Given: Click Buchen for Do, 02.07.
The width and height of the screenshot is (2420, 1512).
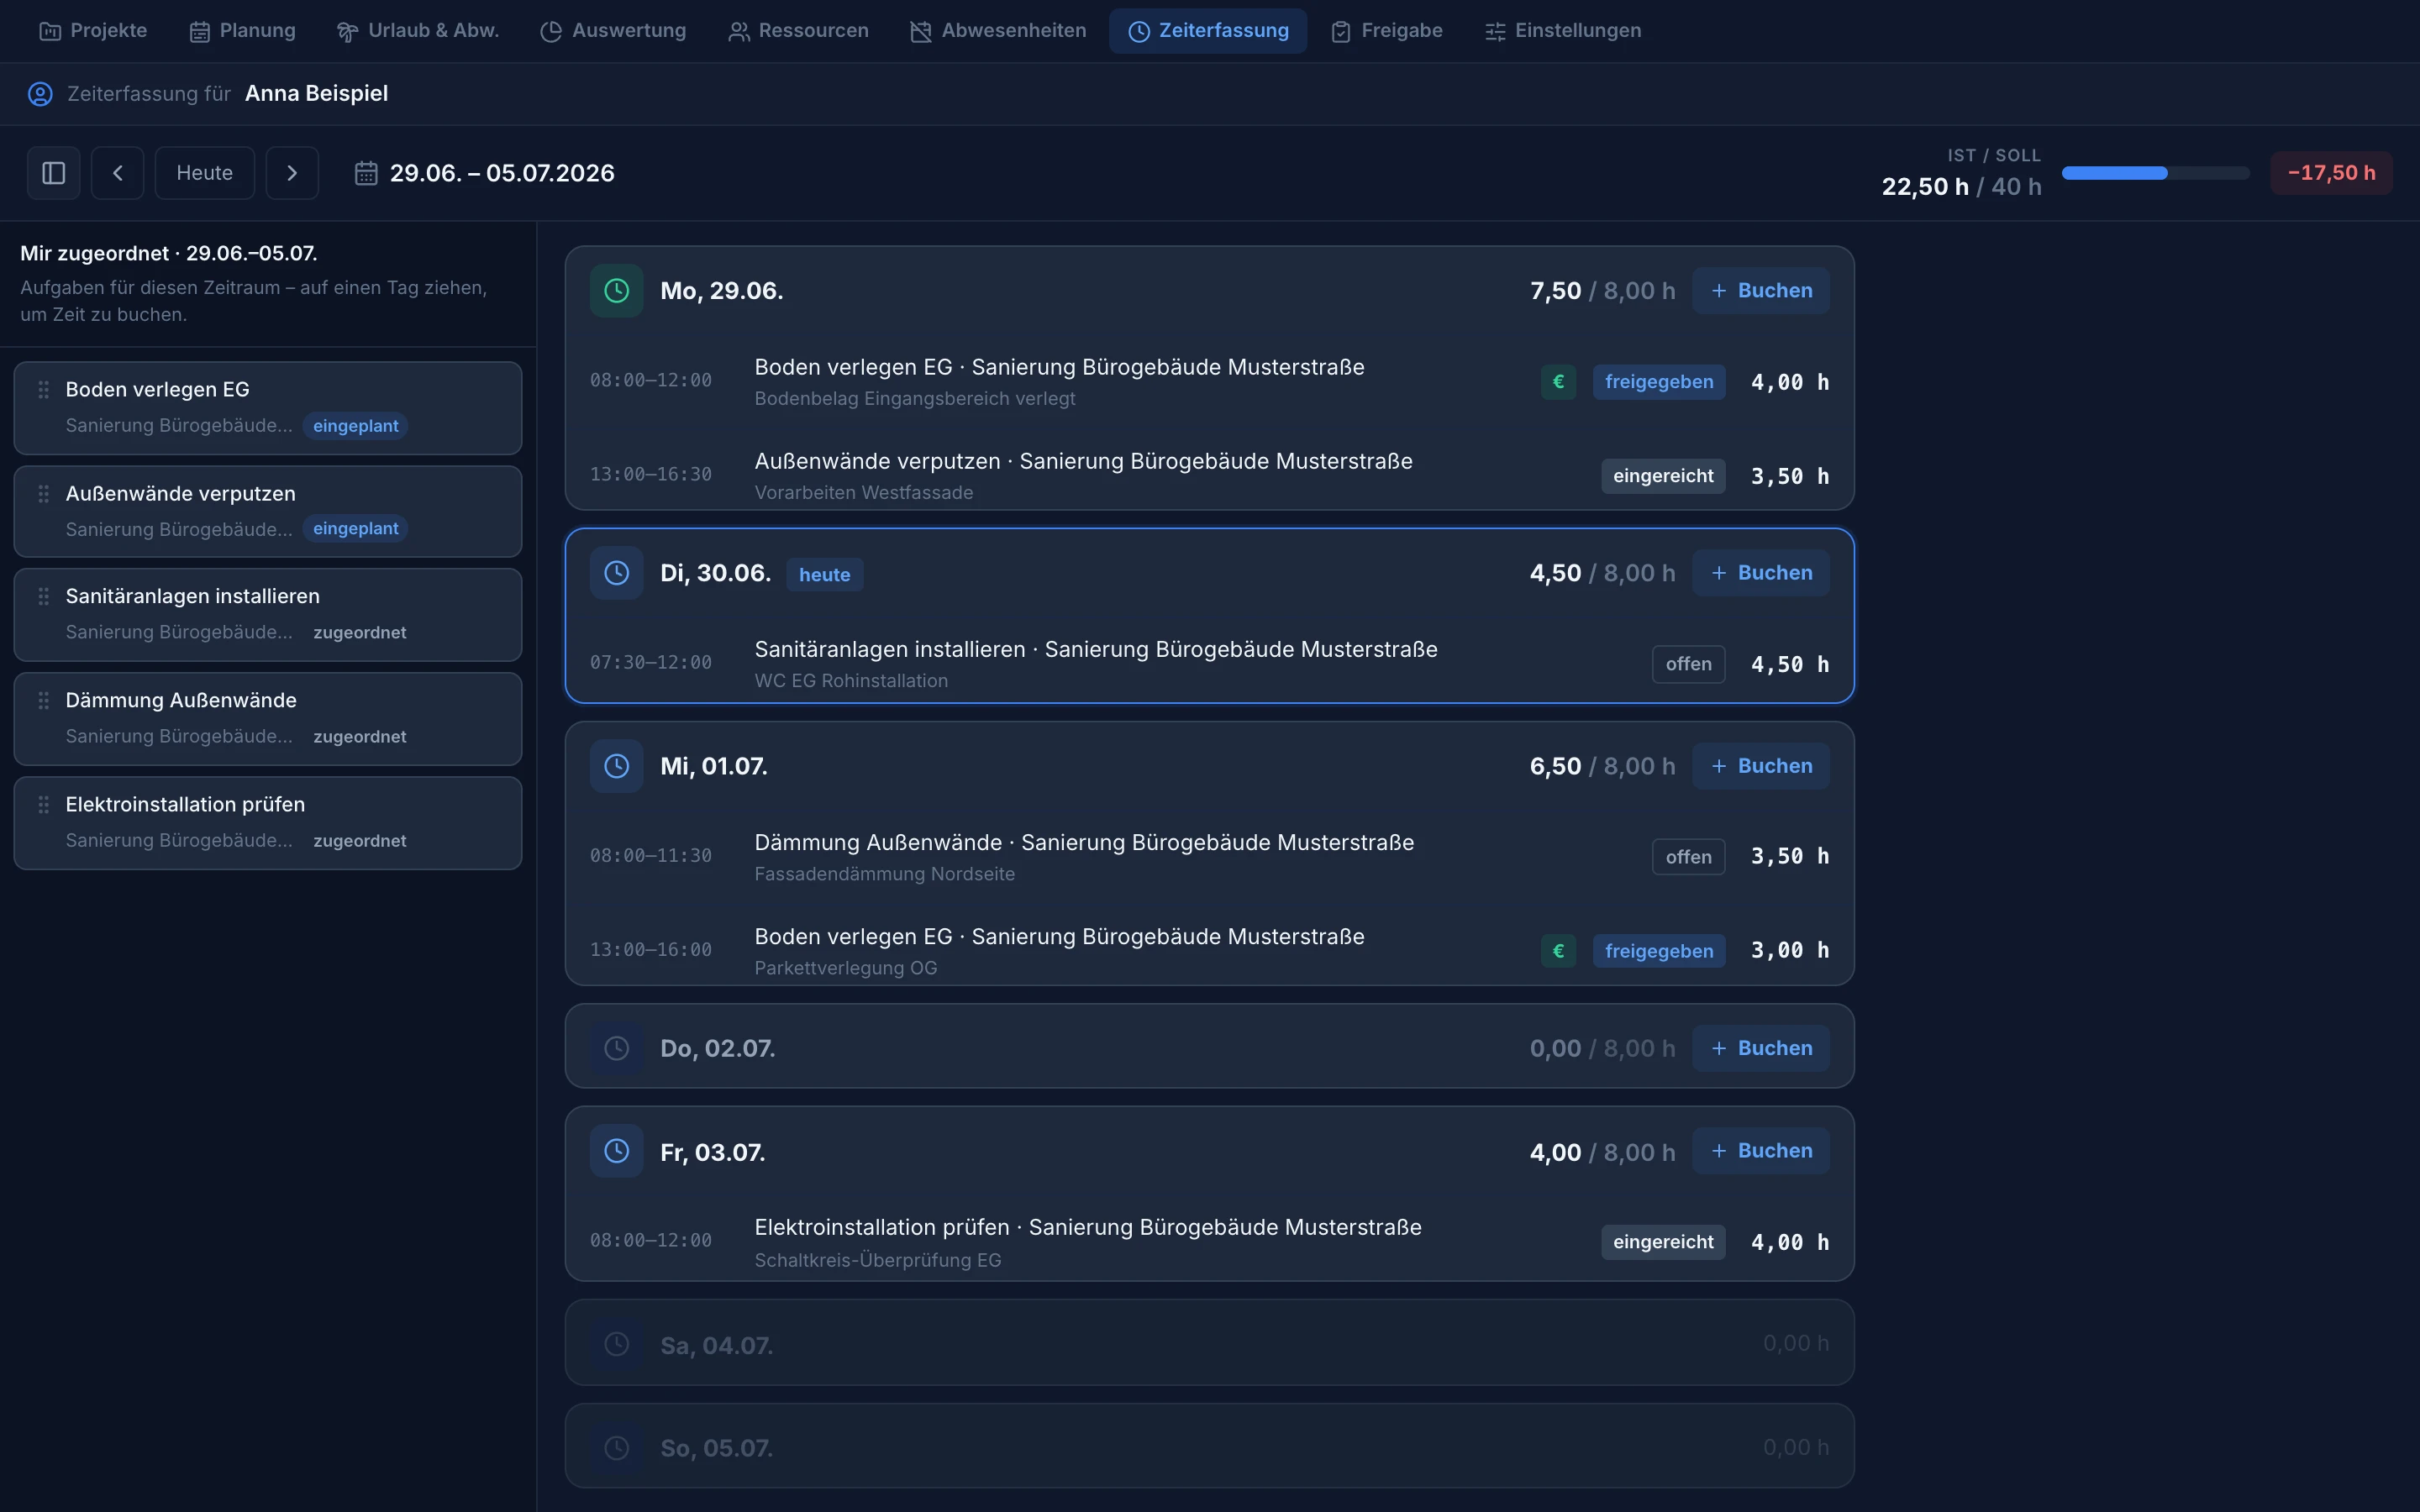Looking at the screenshot, I should coord(1761,1048).
